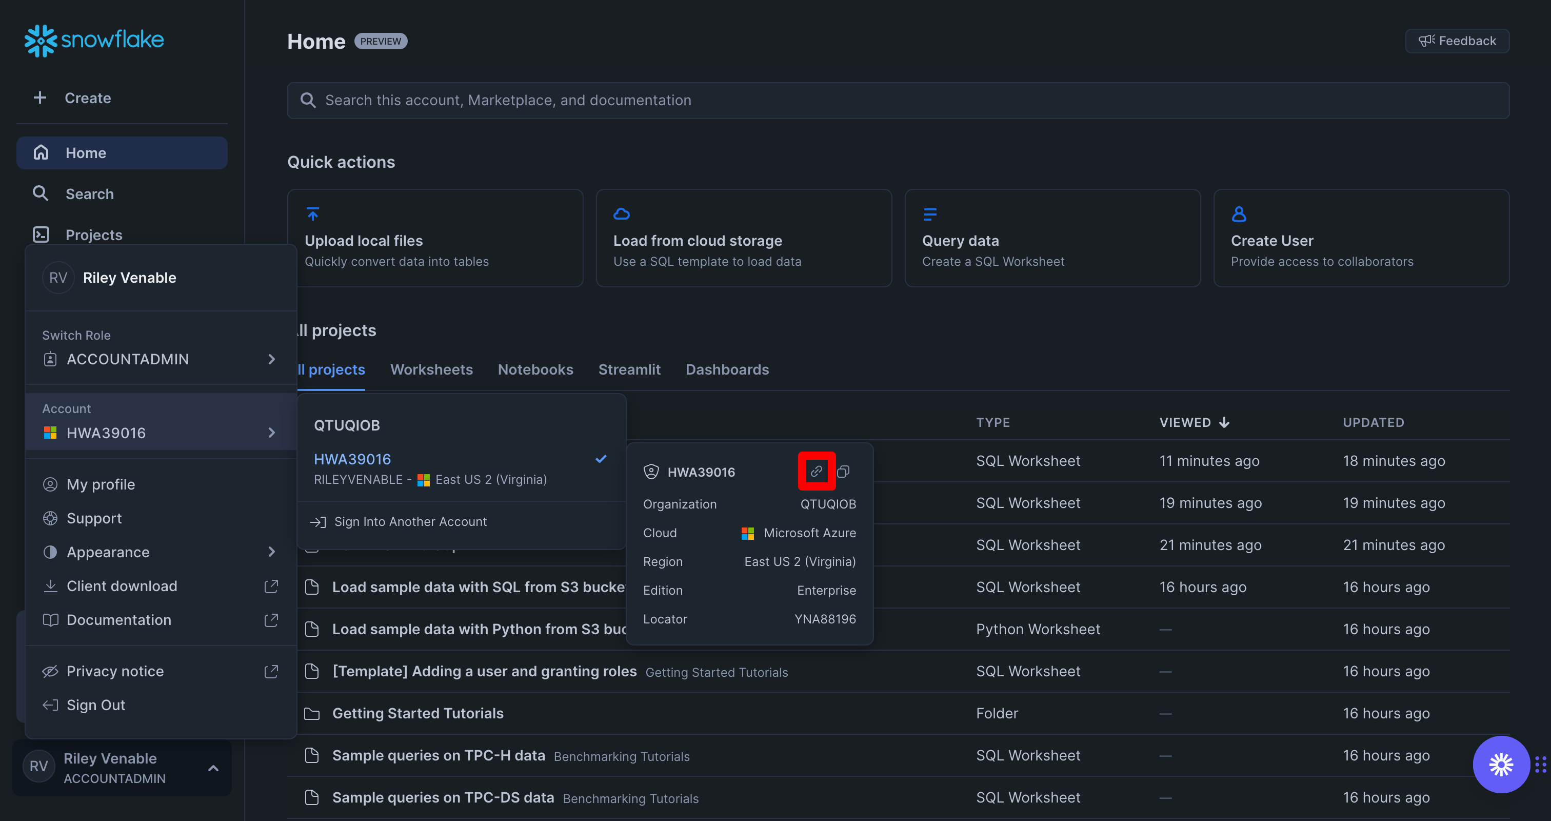Click the drag handle dots beside assistant button
The height and width of the screenshot is (821, 1551).
click(x=1541, y=765)
